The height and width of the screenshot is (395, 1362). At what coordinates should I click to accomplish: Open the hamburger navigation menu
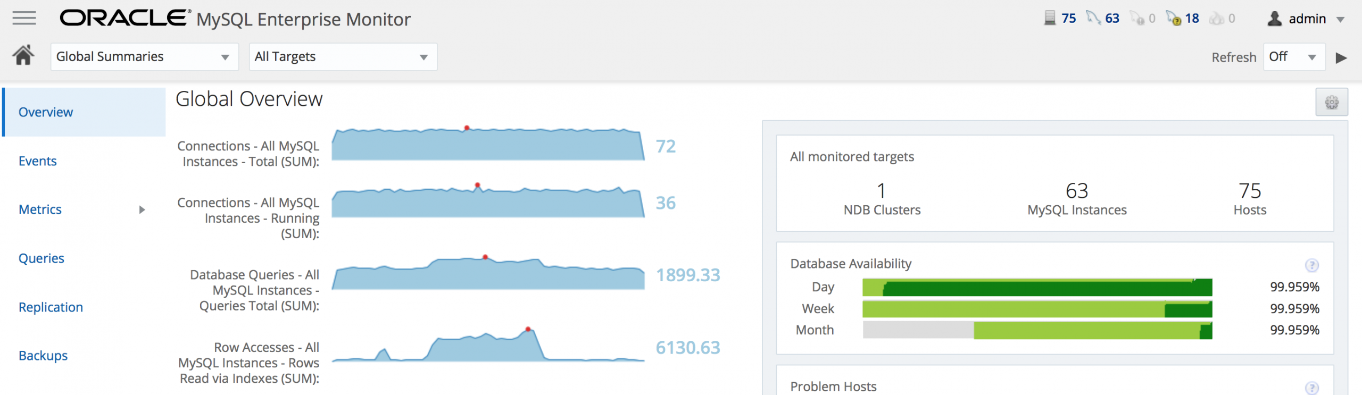point(24,18)
